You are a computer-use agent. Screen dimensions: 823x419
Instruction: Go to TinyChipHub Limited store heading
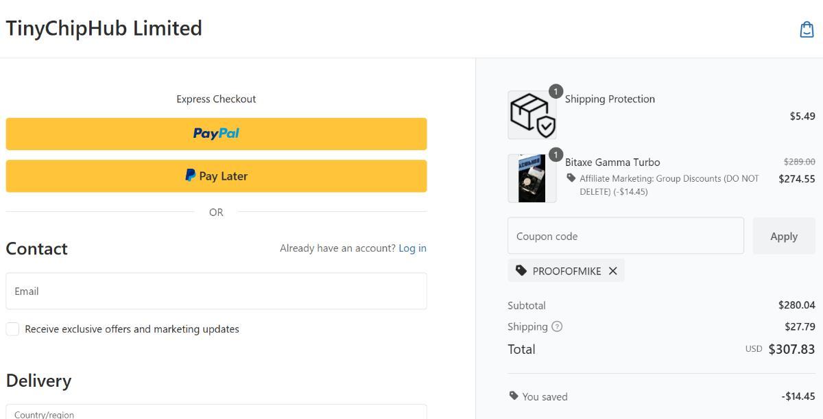coord(104,28)
